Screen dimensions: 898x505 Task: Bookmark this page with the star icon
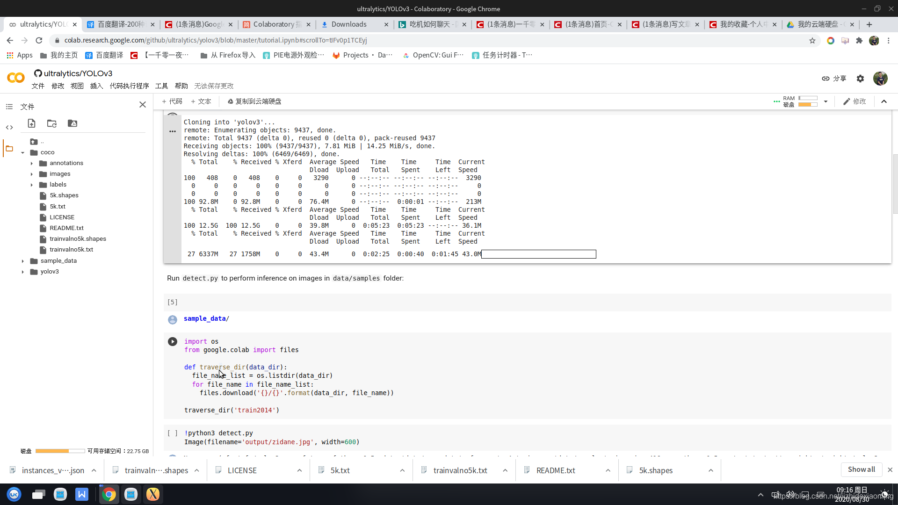pyautogui.click(x=812, y=41)
